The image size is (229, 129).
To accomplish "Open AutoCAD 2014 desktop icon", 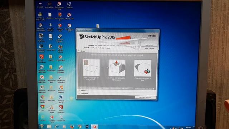I will 50,27.
